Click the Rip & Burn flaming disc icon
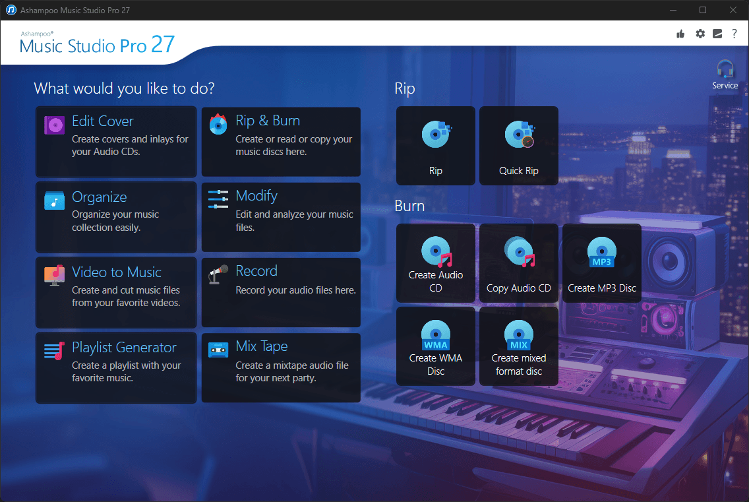This screenshot has width=749, height=502. (218, 124)
